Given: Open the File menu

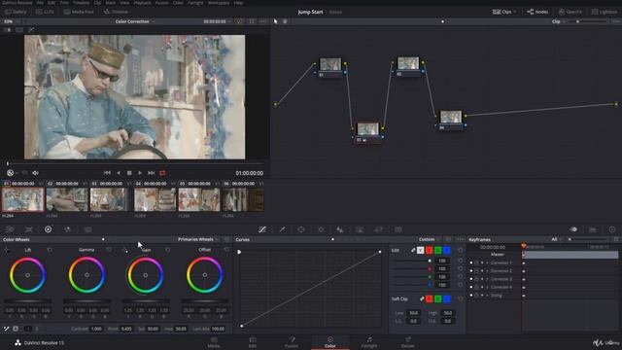Looking at the screenshot, I should (x=40, y=2).
